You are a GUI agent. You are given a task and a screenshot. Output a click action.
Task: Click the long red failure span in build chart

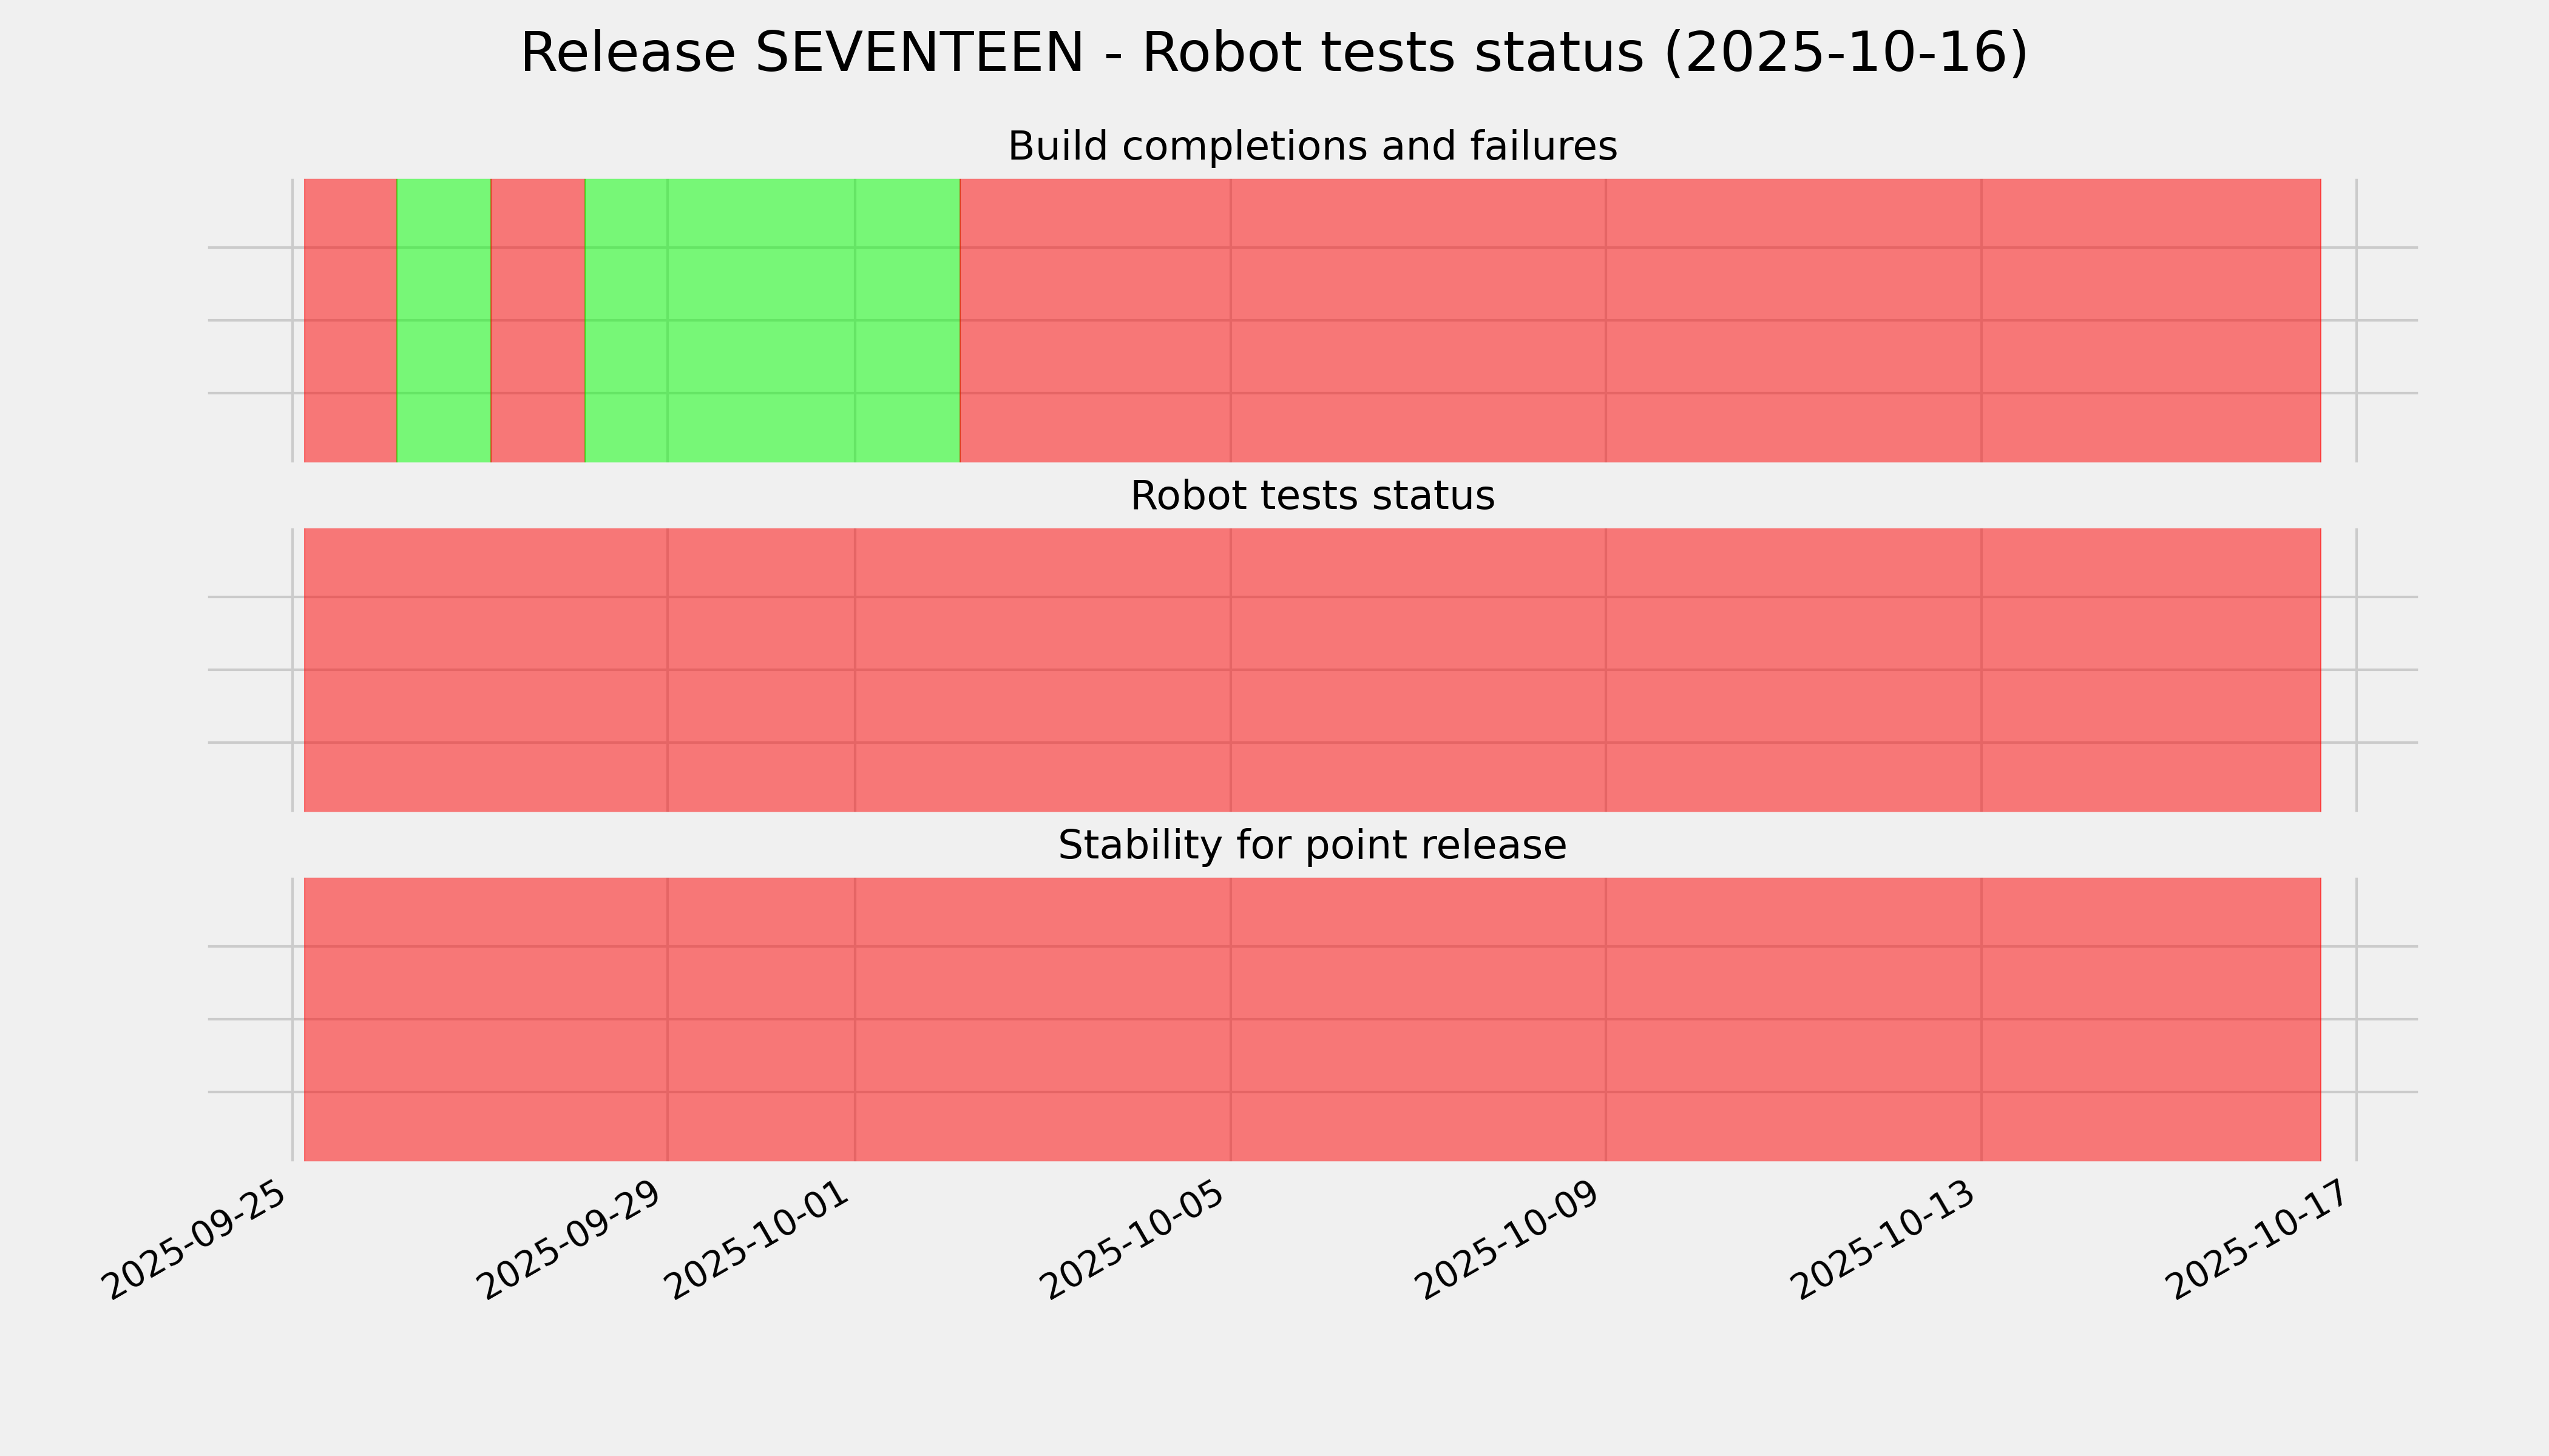coord(1640,320)
